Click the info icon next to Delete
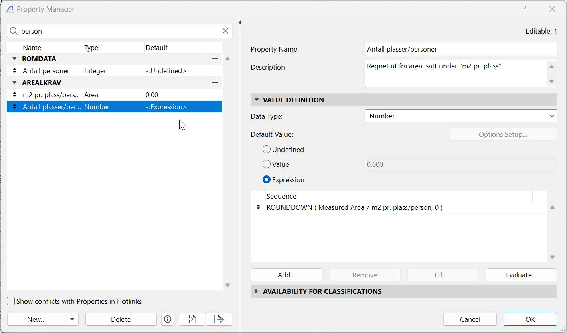The image size is (567, 333). pos(168,319)
